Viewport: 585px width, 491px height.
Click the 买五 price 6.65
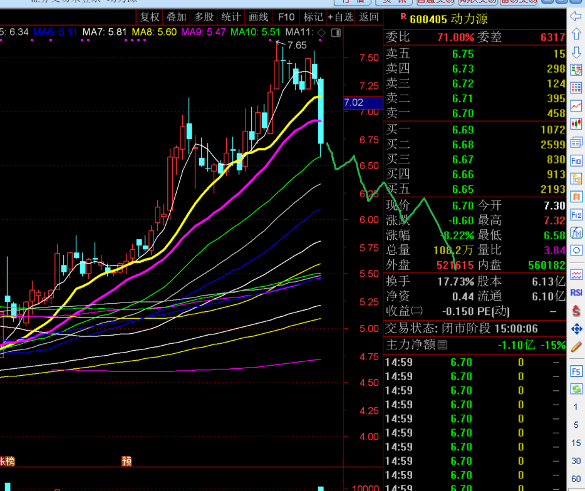pyautogui.click(x=463, y=190)
